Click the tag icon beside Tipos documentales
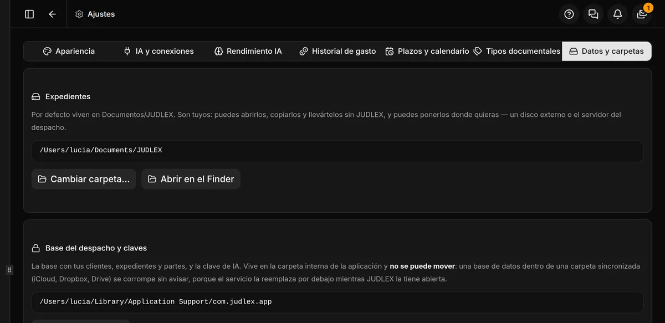 click(x=478, y=51)
